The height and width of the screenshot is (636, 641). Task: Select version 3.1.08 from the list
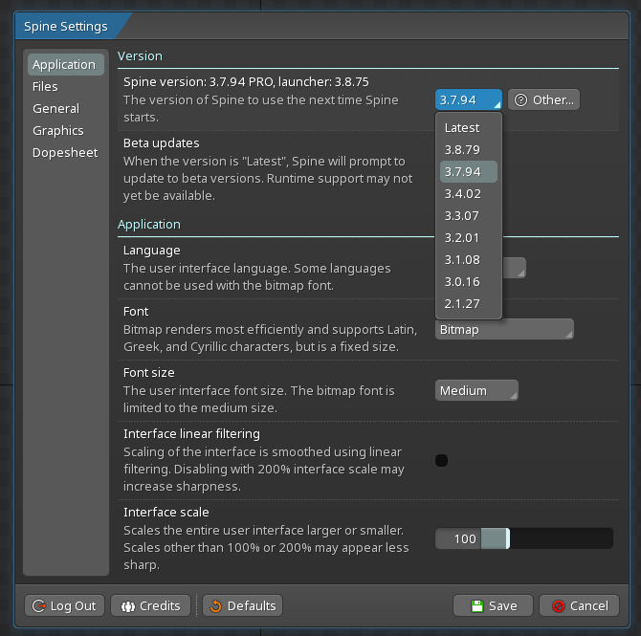point(469,260)
